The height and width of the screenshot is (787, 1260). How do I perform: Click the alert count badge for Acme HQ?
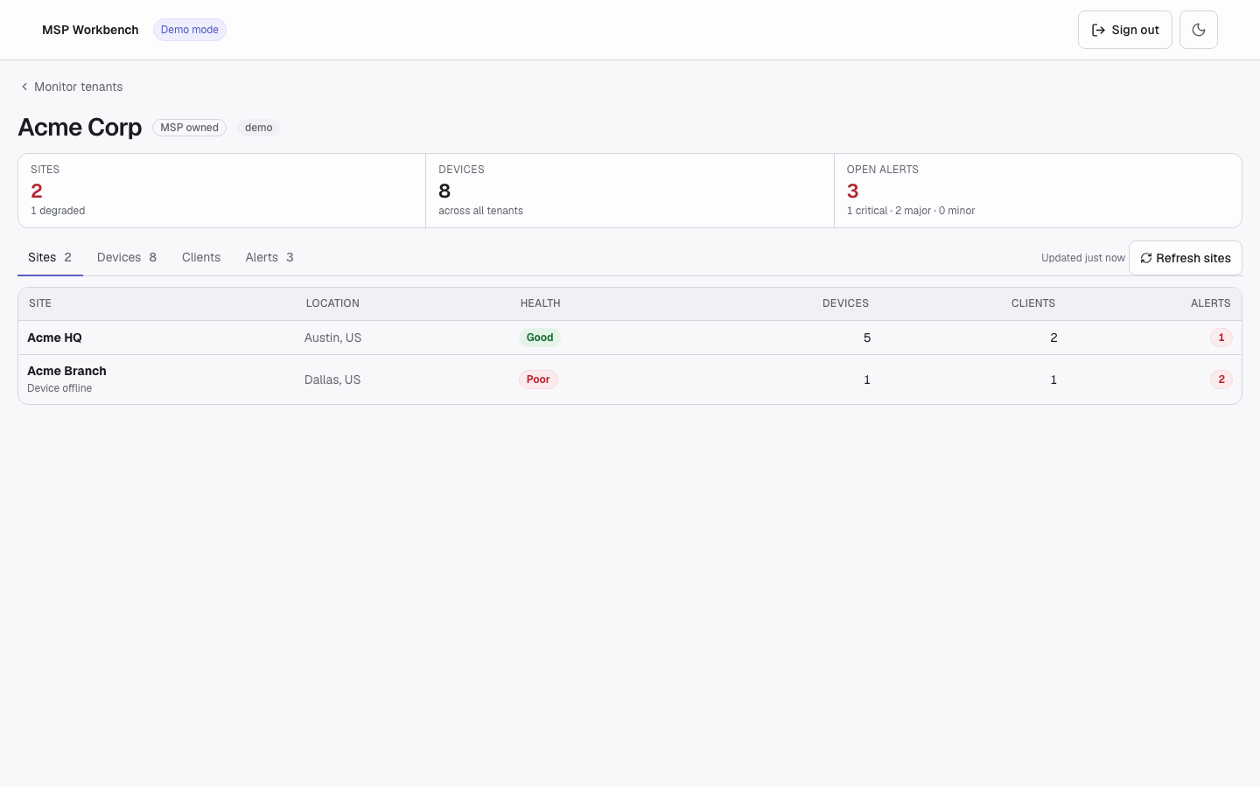(1221, 338)
